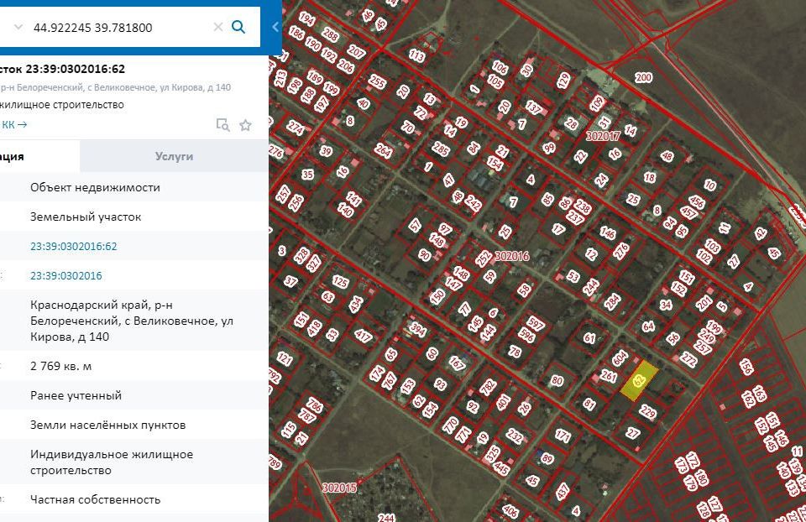Follow the ПКК arrow link
The height and width of the screenshot is (522, 806).
pyautogui.click(x=17, y=125)
